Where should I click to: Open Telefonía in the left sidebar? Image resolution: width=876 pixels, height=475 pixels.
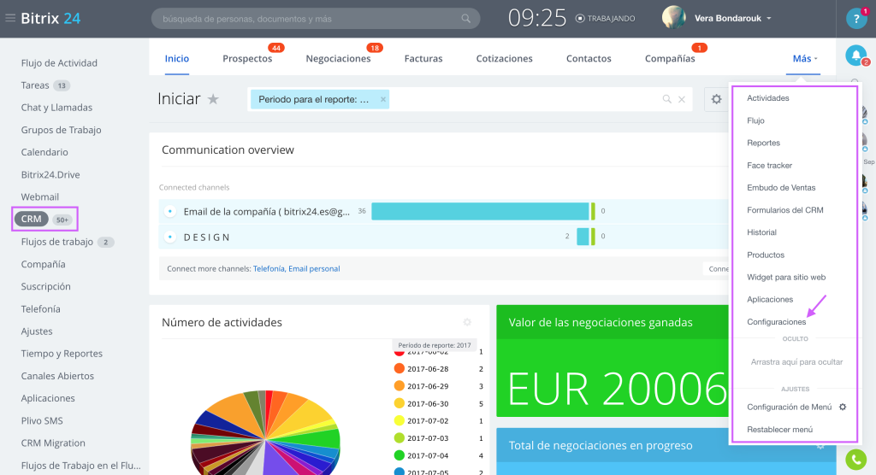click(40, 308)
